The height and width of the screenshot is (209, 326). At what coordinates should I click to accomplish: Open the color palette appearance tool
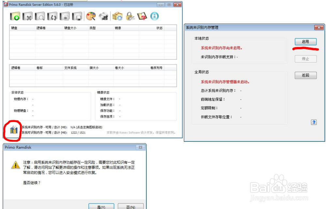click(x=91, y=16)
